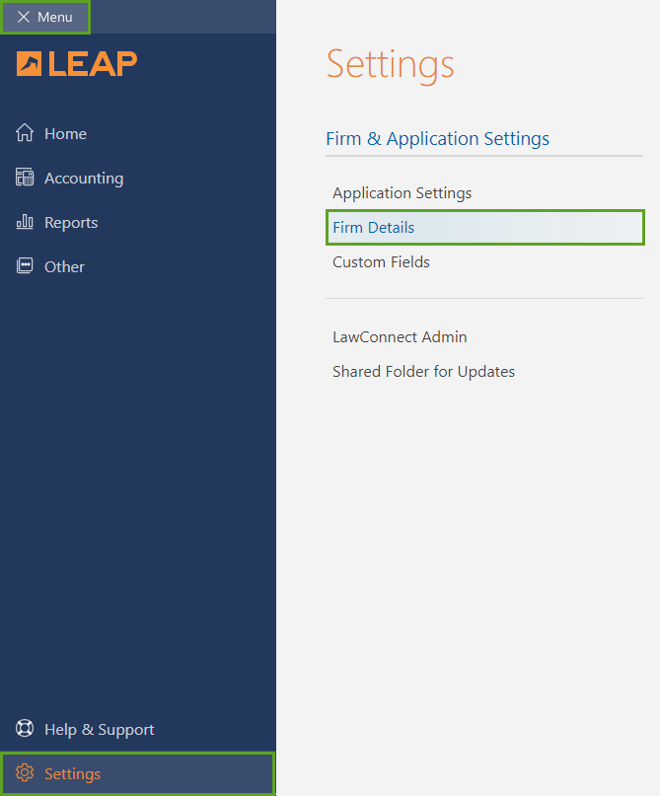Open Help & Support text link
660x796 pixels.
click(99, 730)
